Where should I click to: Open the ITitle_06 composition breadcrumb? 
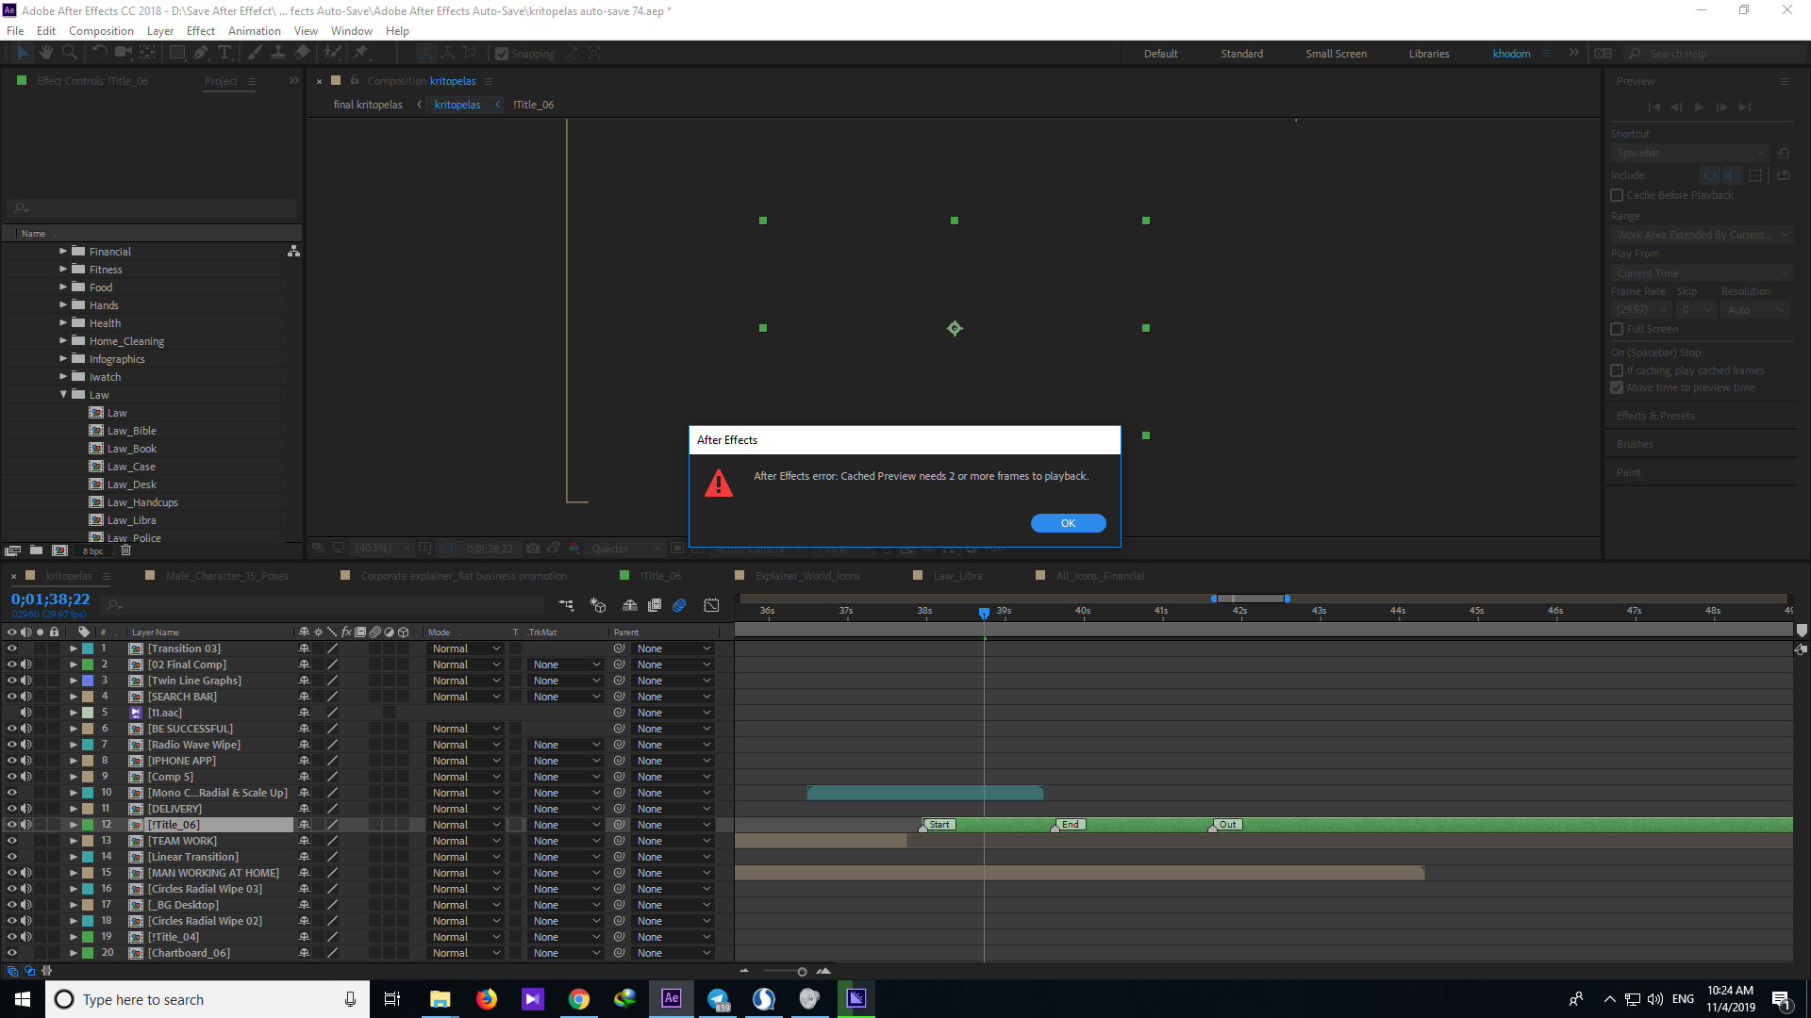coord(532,105)
